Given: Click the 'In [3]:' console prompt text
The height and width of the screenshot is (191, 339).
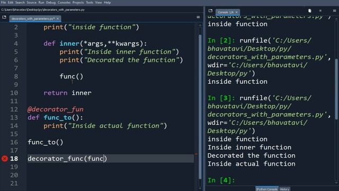Looking at the screenshot, I should 221,98.
